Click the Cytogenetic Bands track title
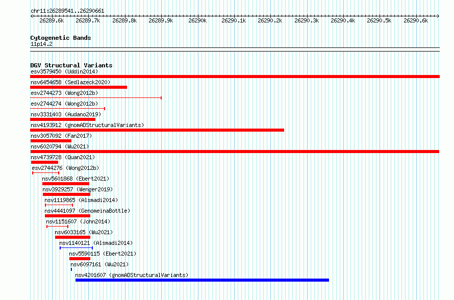The image size is (454, 300). pyautogui.click(x=61, y=38)
